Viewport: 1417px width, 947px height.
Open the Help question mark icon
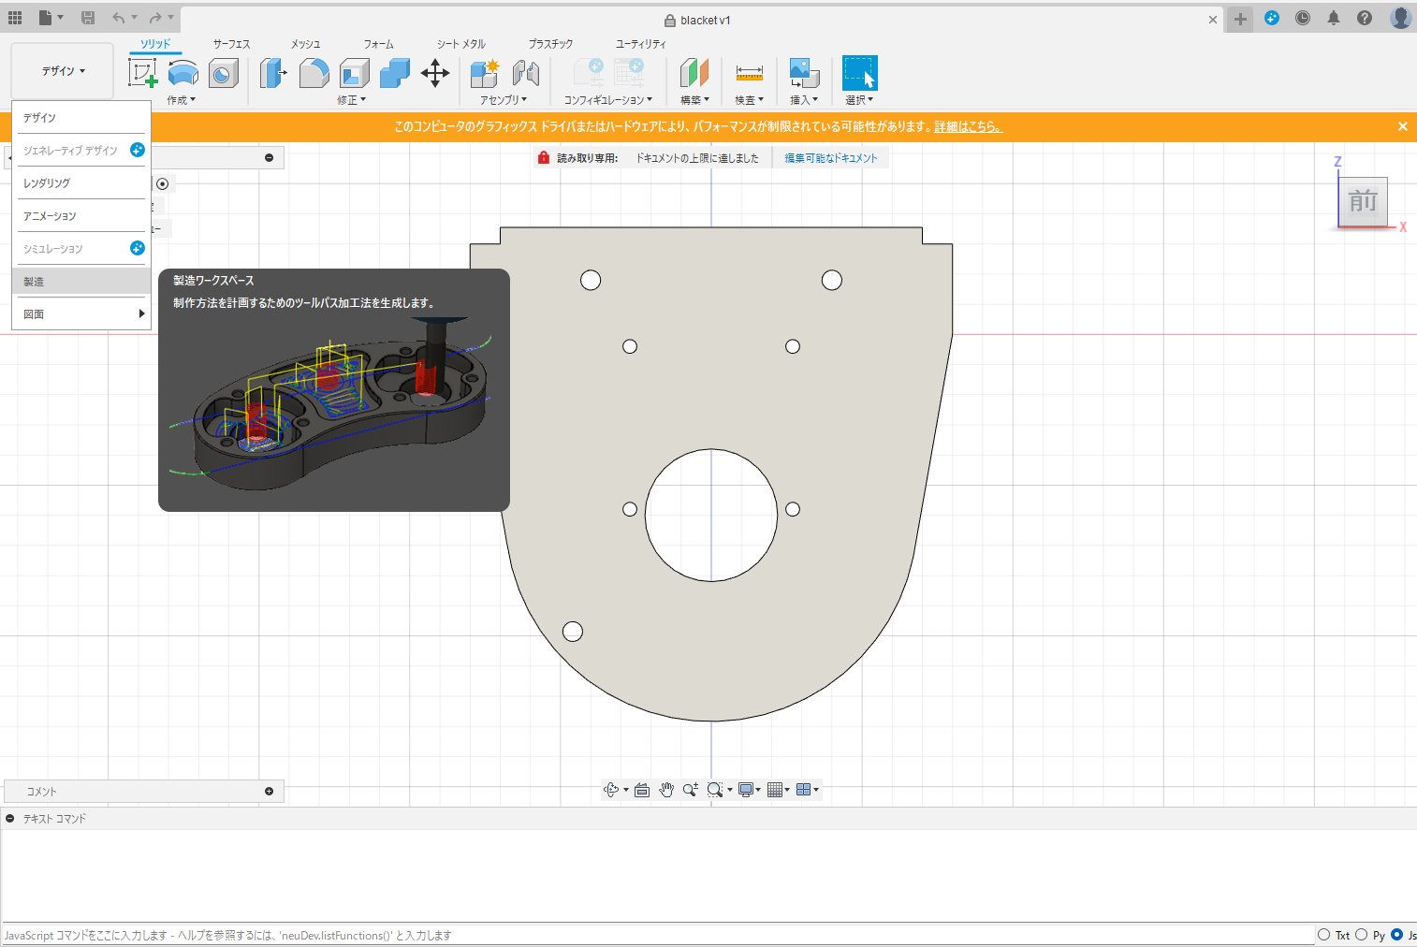tap(1365, 18)
